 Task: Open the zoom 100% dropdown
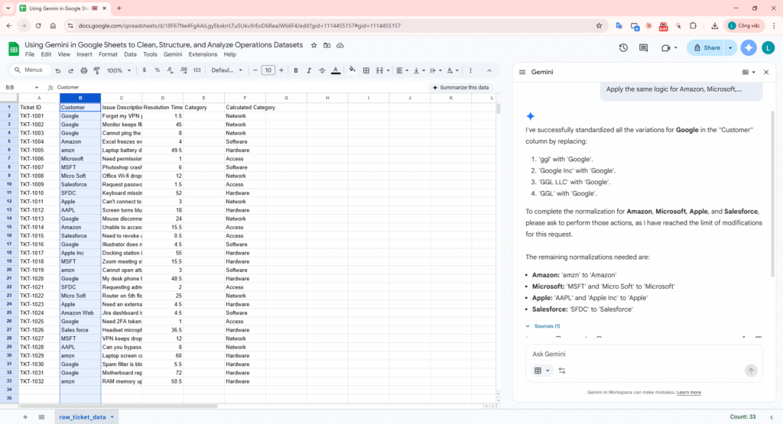coord(118,70)
